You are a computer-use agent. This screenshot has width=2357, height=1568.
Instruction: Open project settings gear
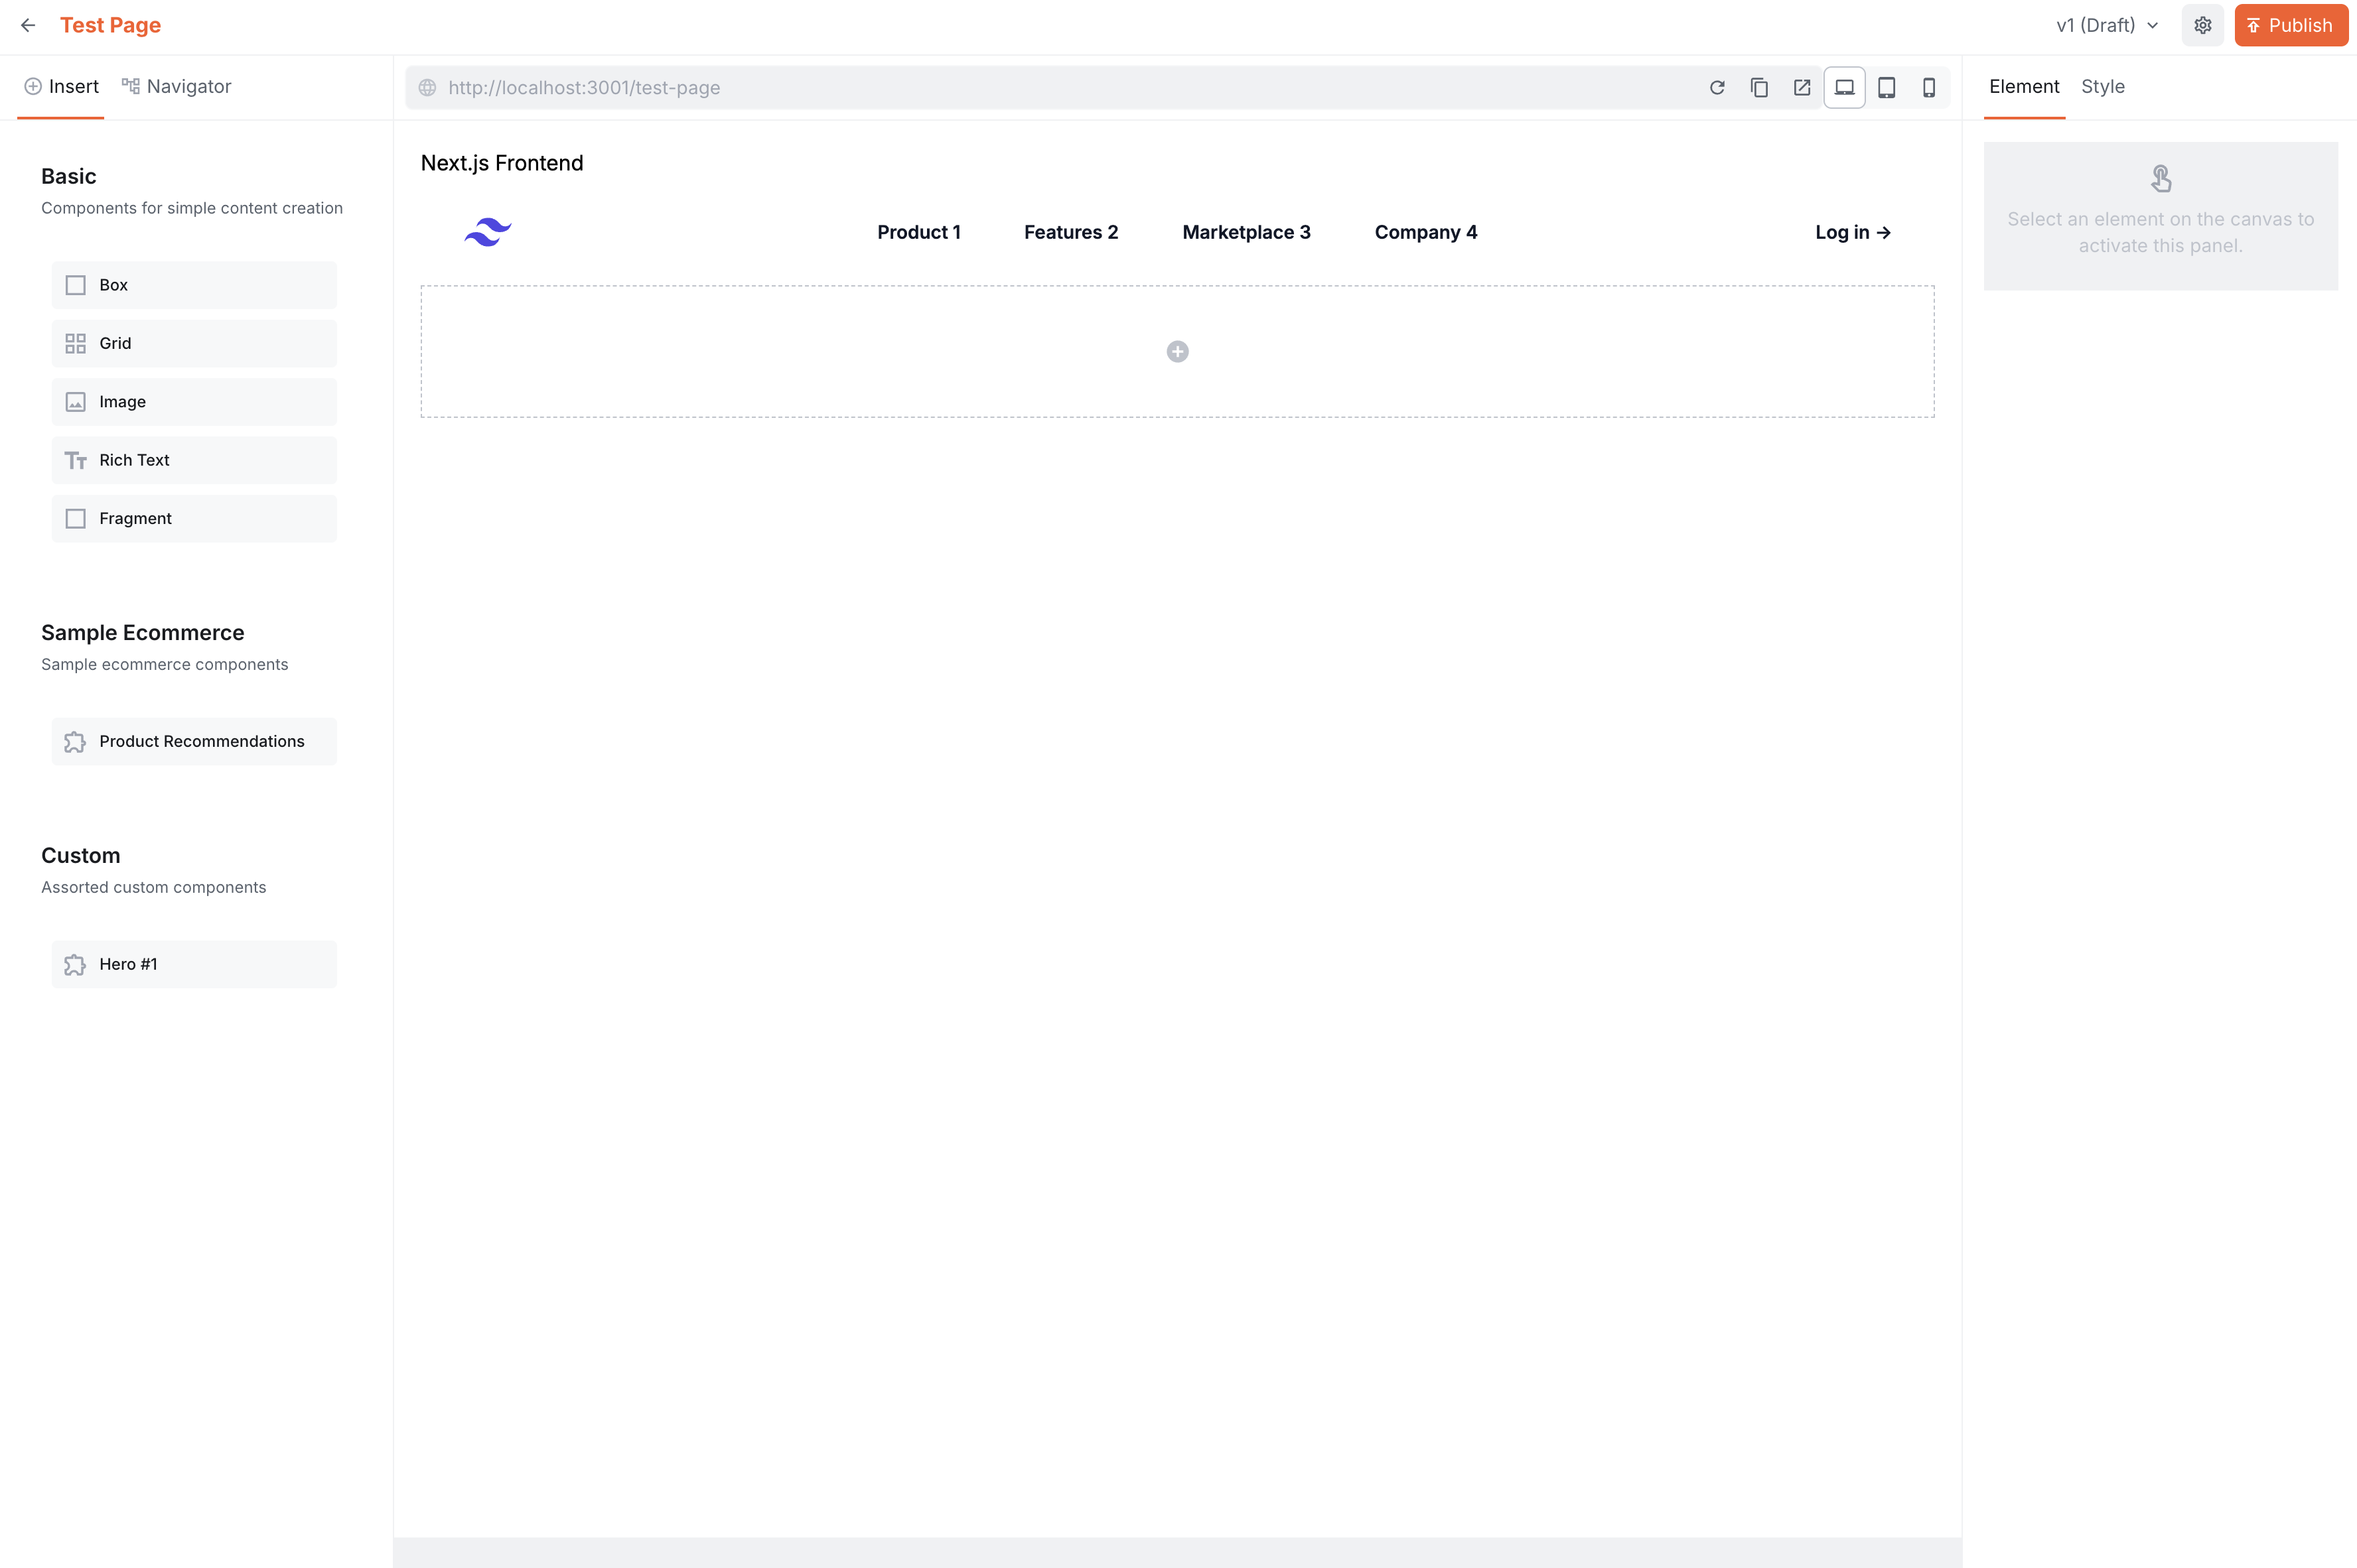point(2203,24)
